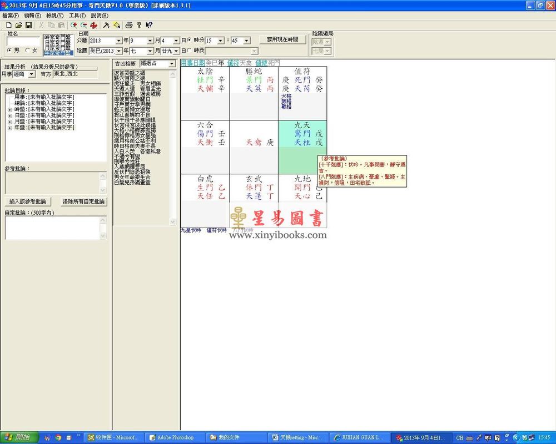Open the 檔案(F) menu
This screenshot has height=444, width=556.
pyautogui.click(x=11, y=16)
